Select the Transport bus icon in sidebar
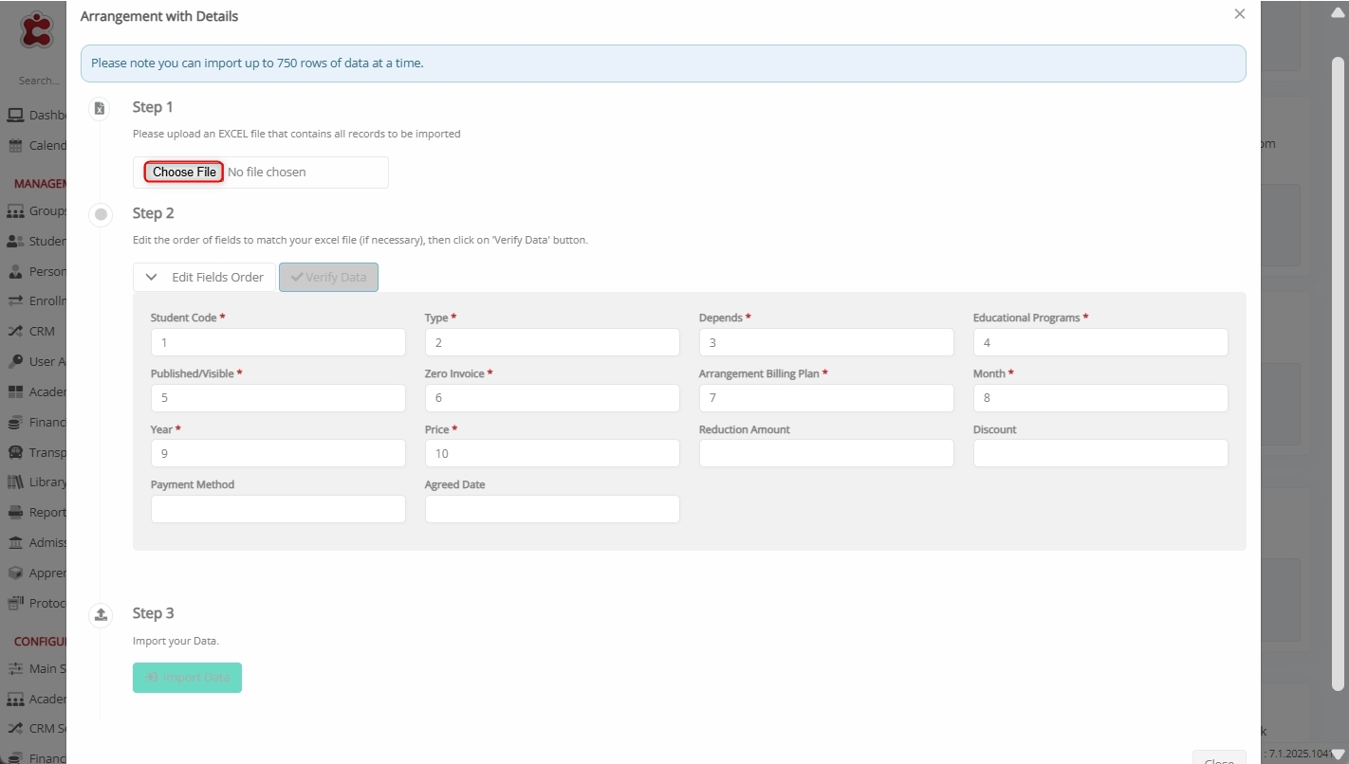 (15, 452)
